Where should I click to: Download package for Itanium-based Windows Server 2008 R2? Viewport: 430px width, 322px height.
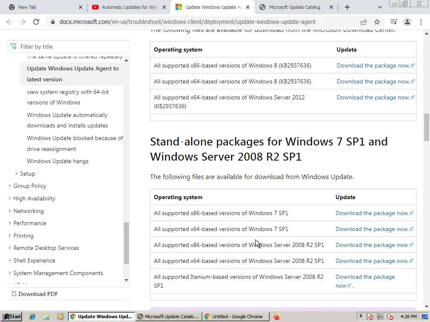(x=365, y=281)
